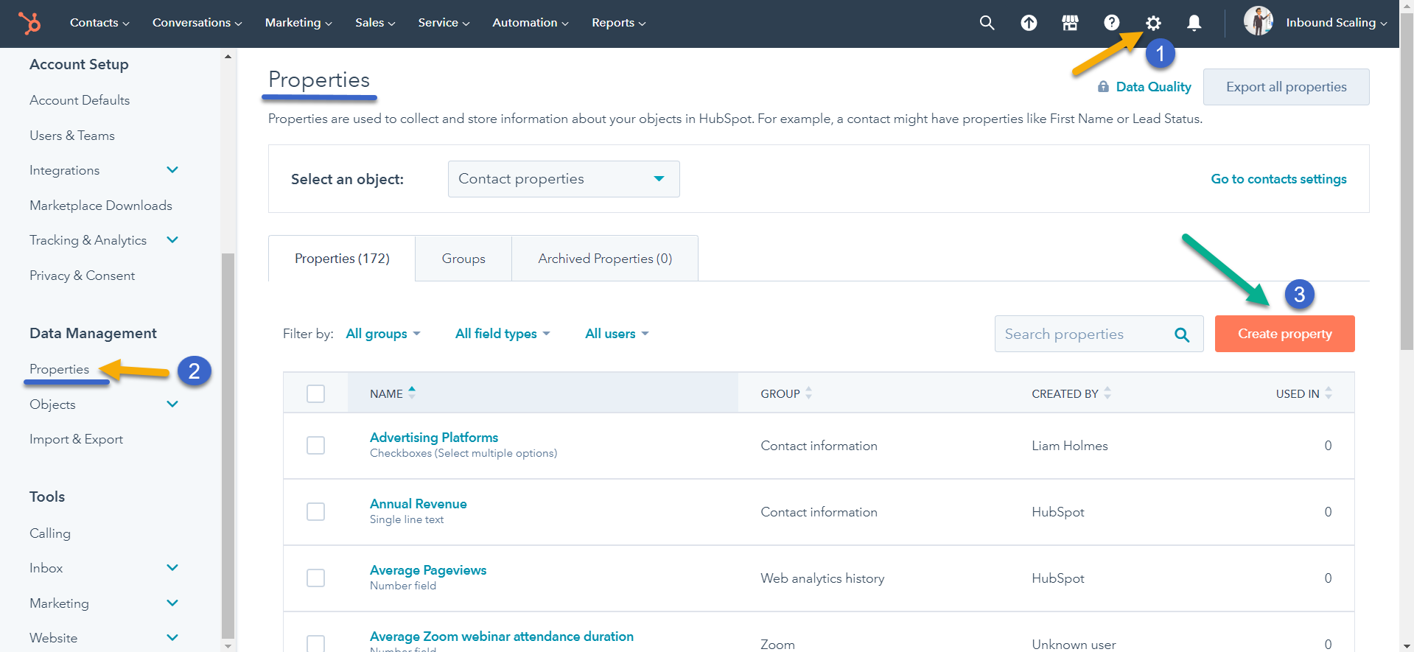The image size is (1414, 652).
Task: Click the Data Quality lock icon
Action: (x=1103, y=87)
